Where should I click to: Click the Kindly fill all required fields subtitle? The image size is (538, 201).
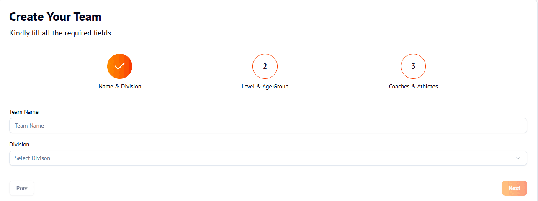click(x=60, y=33)
